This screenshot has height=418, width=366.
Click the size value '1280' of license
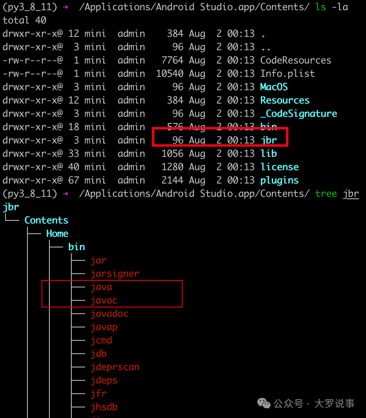pyautogui.click(x=172, y=167)
